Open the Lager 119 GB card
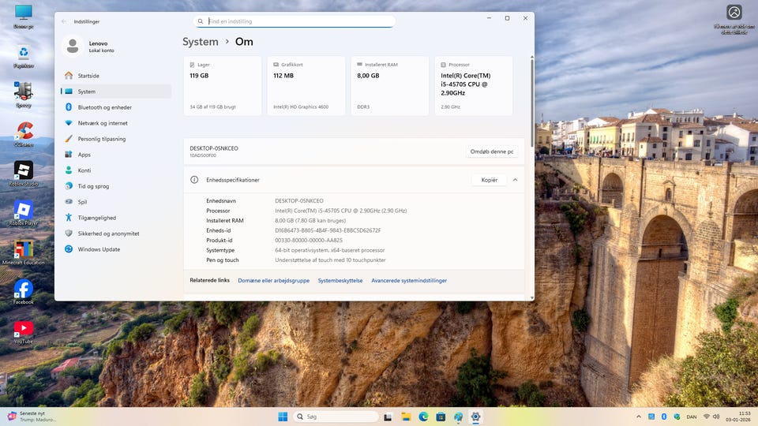The height and width of the screenshot is (426, 758). tap(223, 86)
